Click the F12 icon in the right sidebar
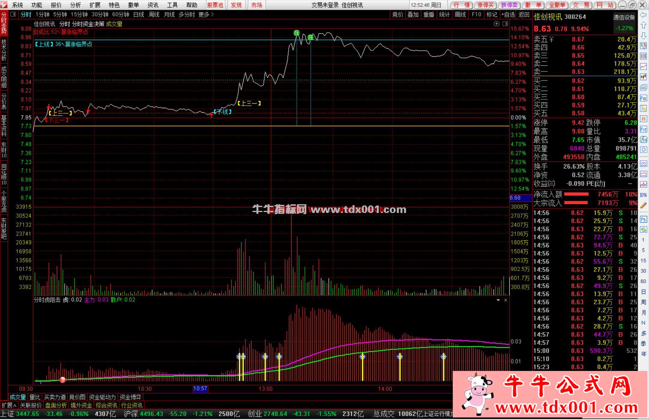649x419 pixels. [643, 129]
